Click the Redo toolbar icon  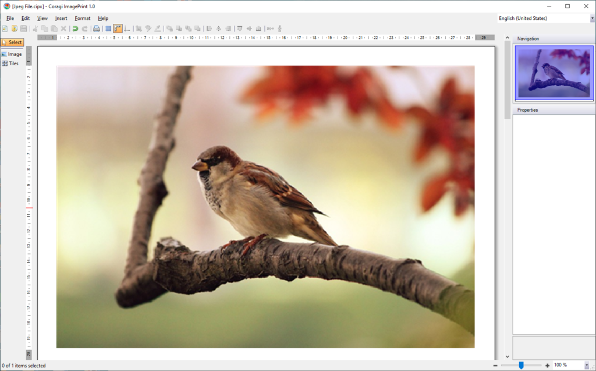click(x=84, y=28)
